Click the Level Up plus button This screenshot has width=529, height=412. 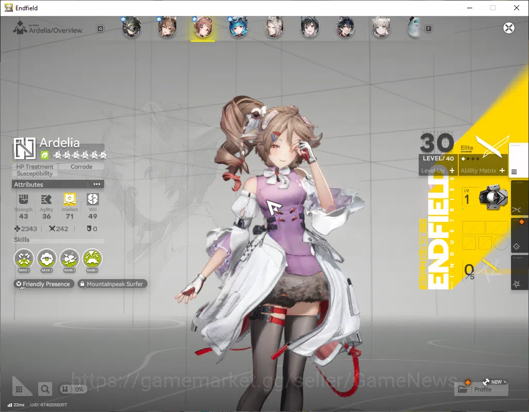point(452,170)
